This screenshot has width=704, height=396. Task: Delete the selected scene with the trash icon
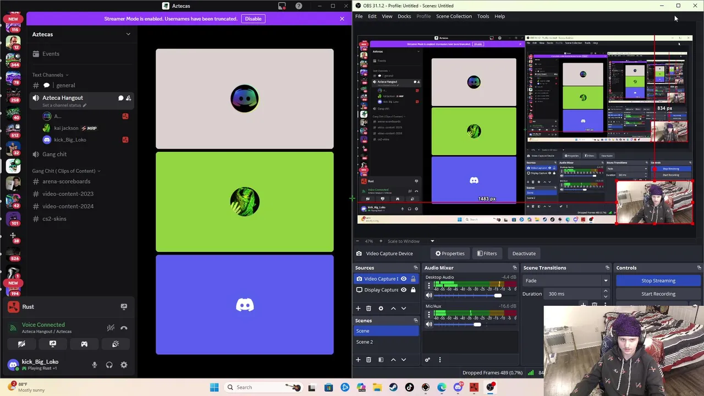[369, 360]
